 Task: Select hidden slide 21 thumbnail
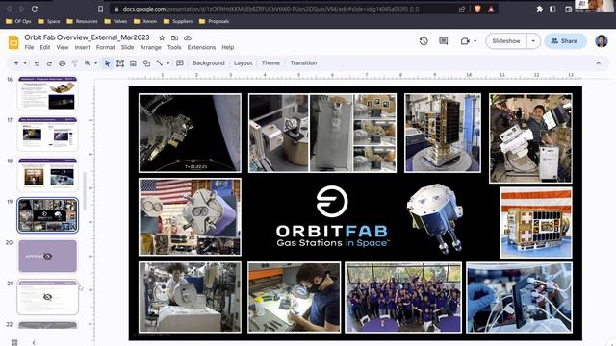(x=47, y=297)
